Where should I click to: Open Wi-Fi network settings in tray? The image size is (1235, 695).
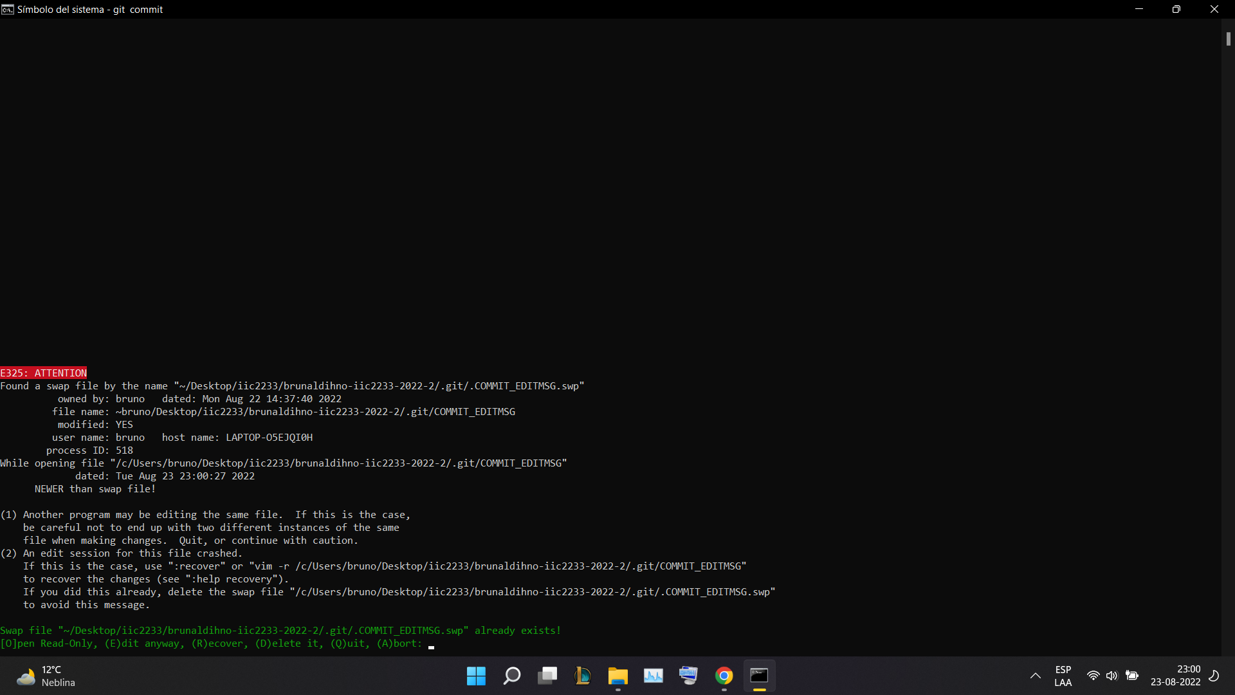coord(1093,676)
